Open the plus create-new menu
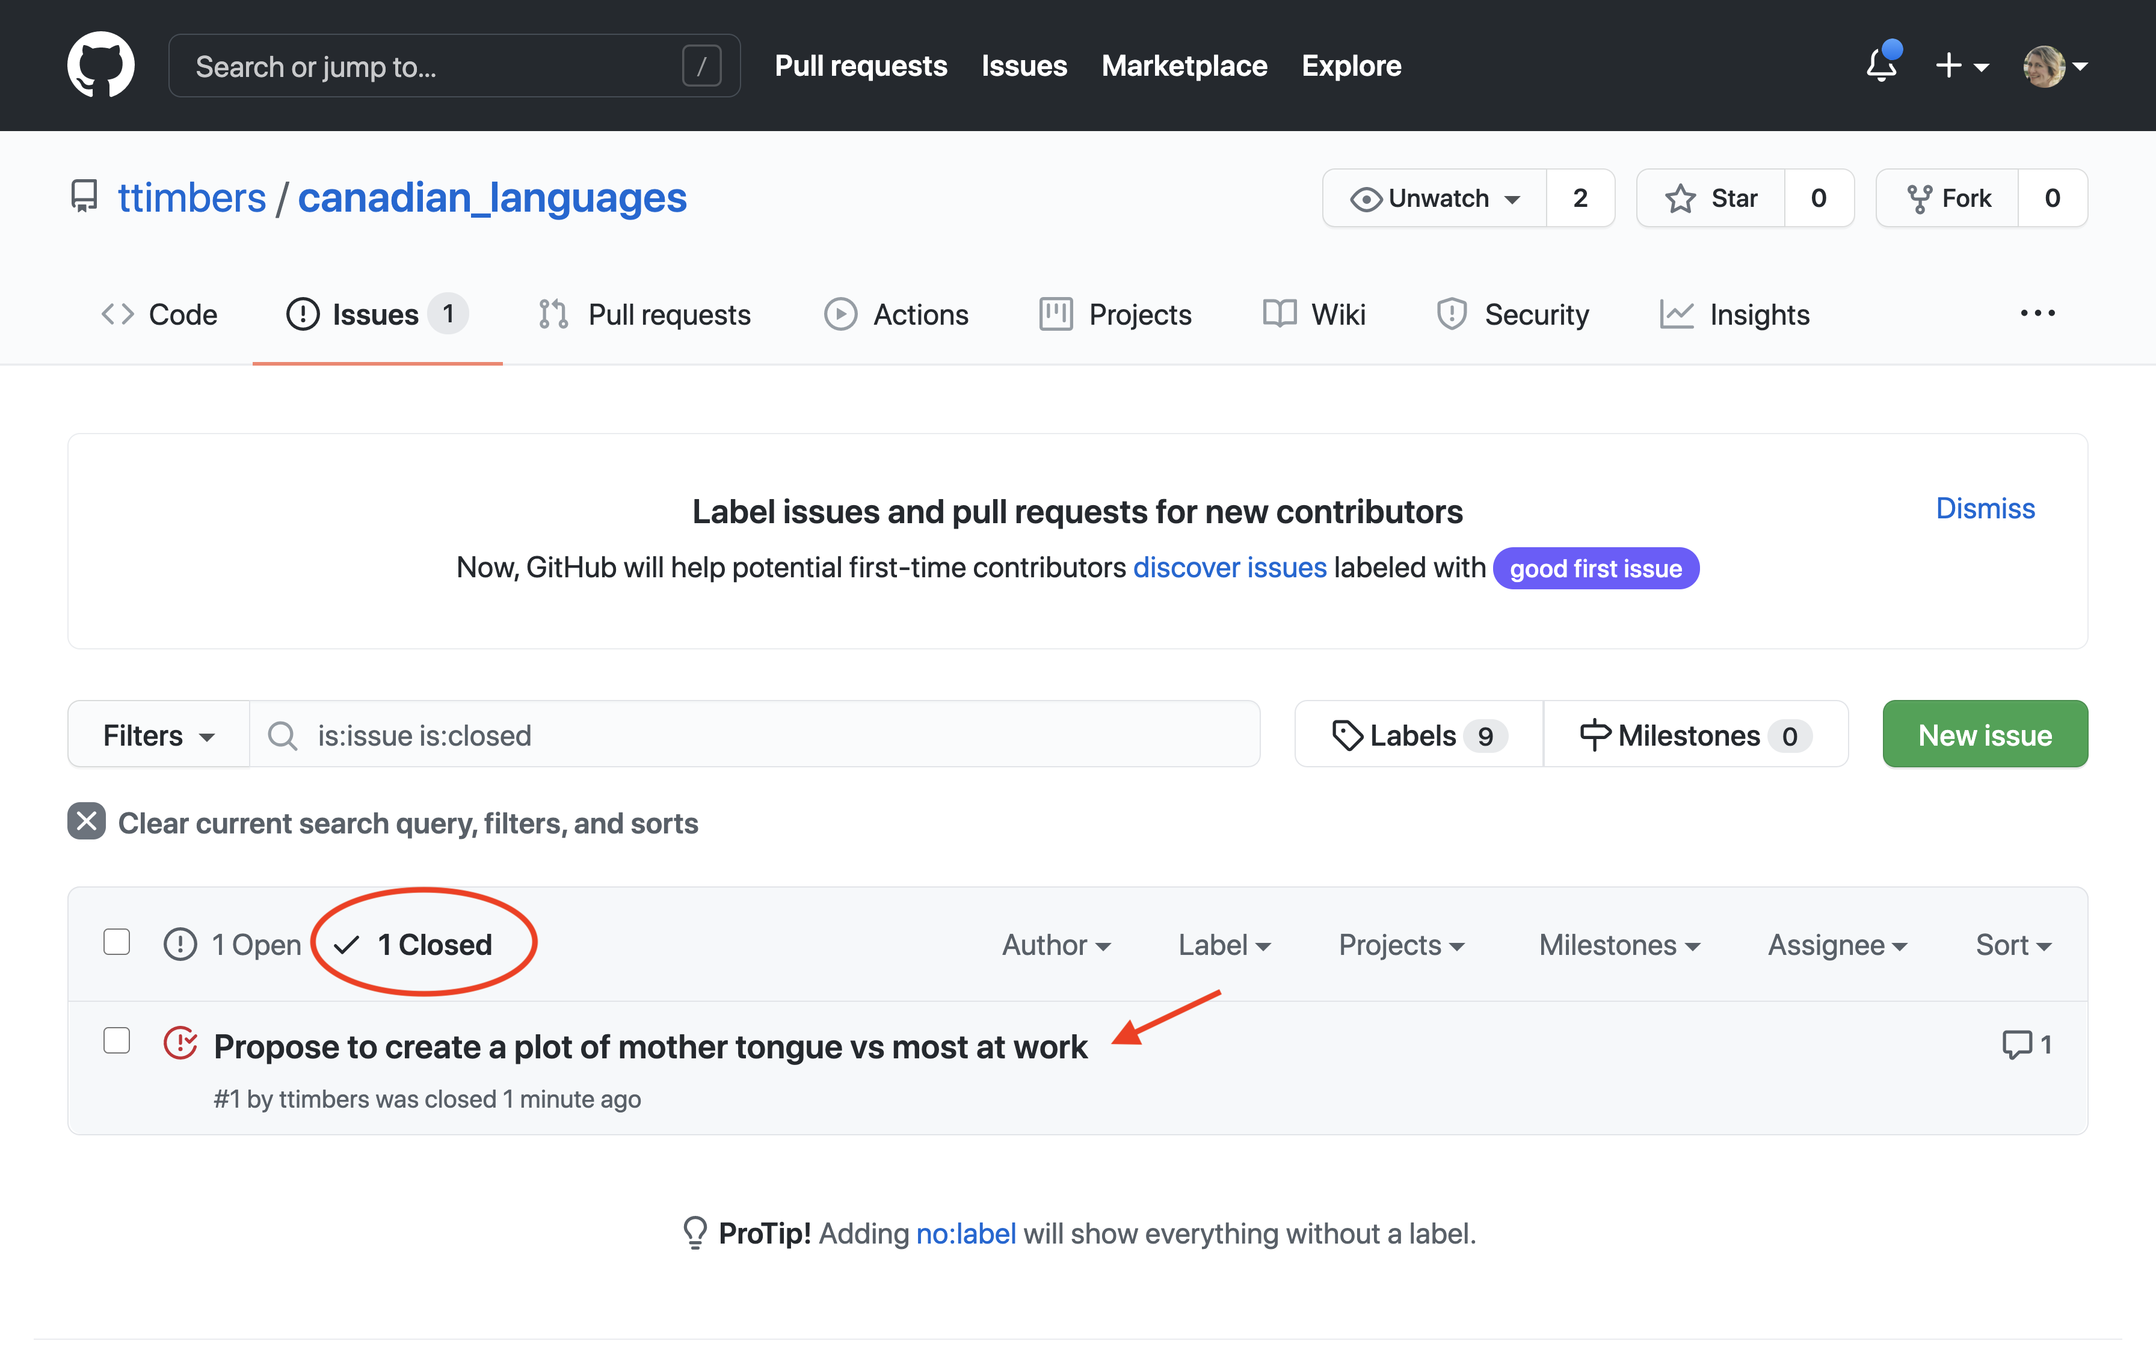Image resolution: width=2156 pixels, height=1347 pixels. [1961, 66]
